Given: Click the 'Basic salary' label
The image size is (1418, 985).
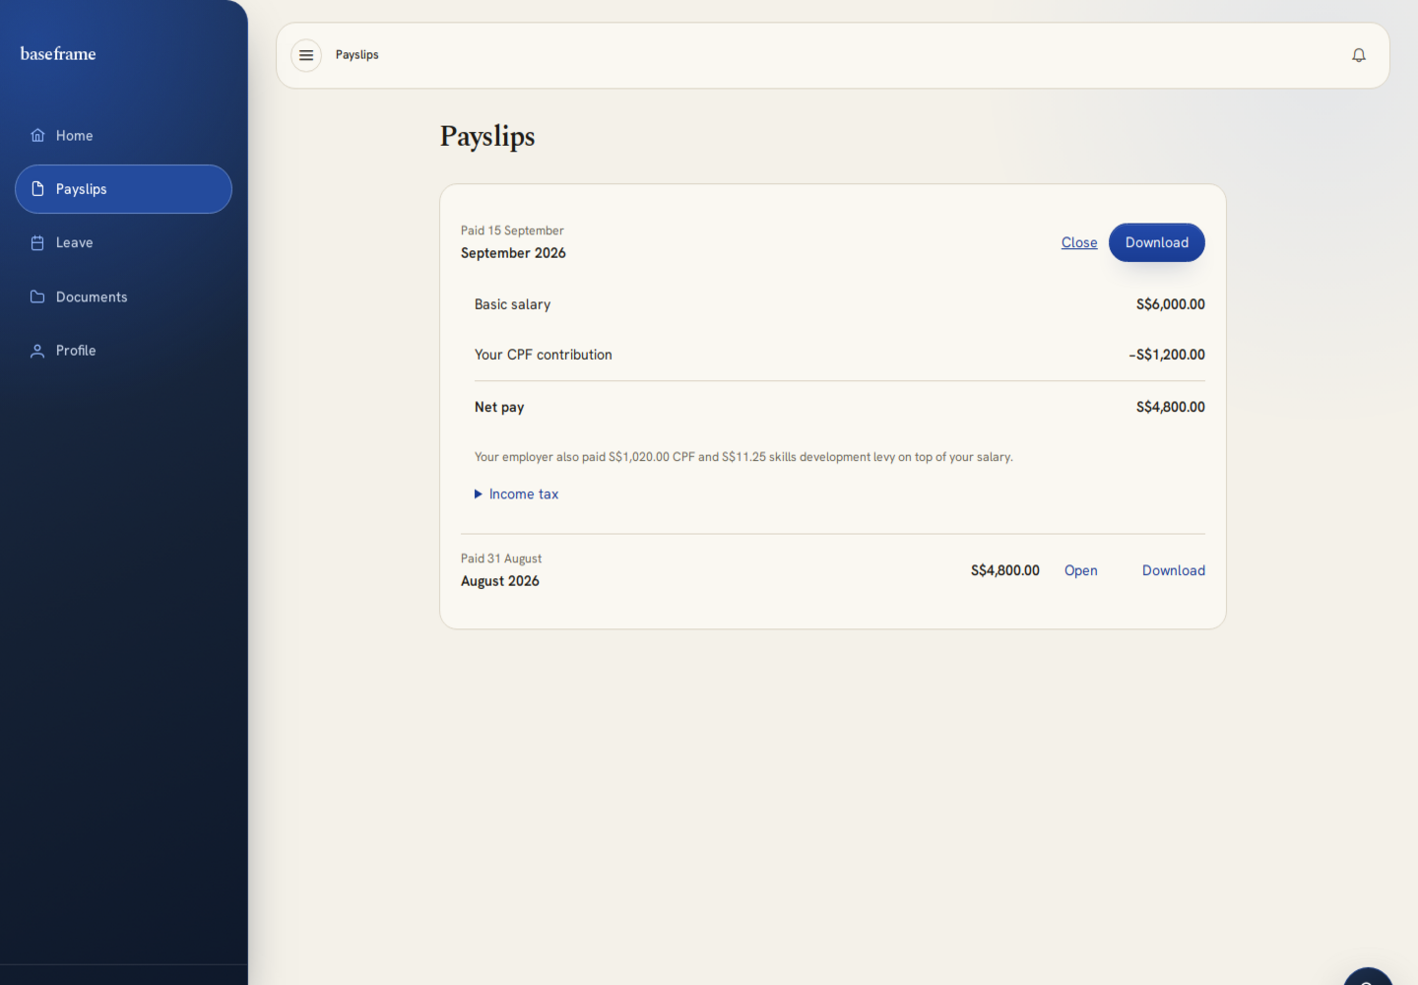Looking at the screenshot, I should (512, 304).
